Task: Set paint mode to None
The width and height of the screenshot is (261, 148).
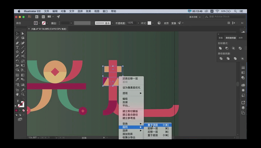Action: (x=23, y=111)
